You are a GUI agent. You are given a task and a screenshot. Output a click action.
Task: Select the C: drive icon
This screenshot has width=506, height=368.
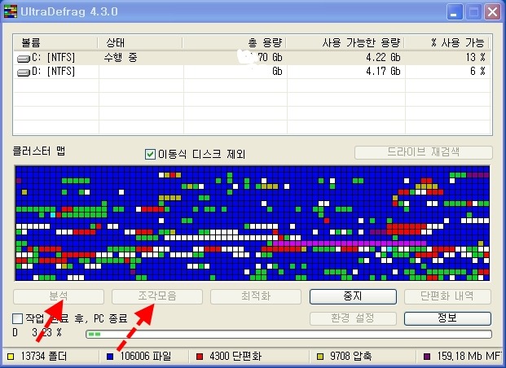click(x=24, y=59)
